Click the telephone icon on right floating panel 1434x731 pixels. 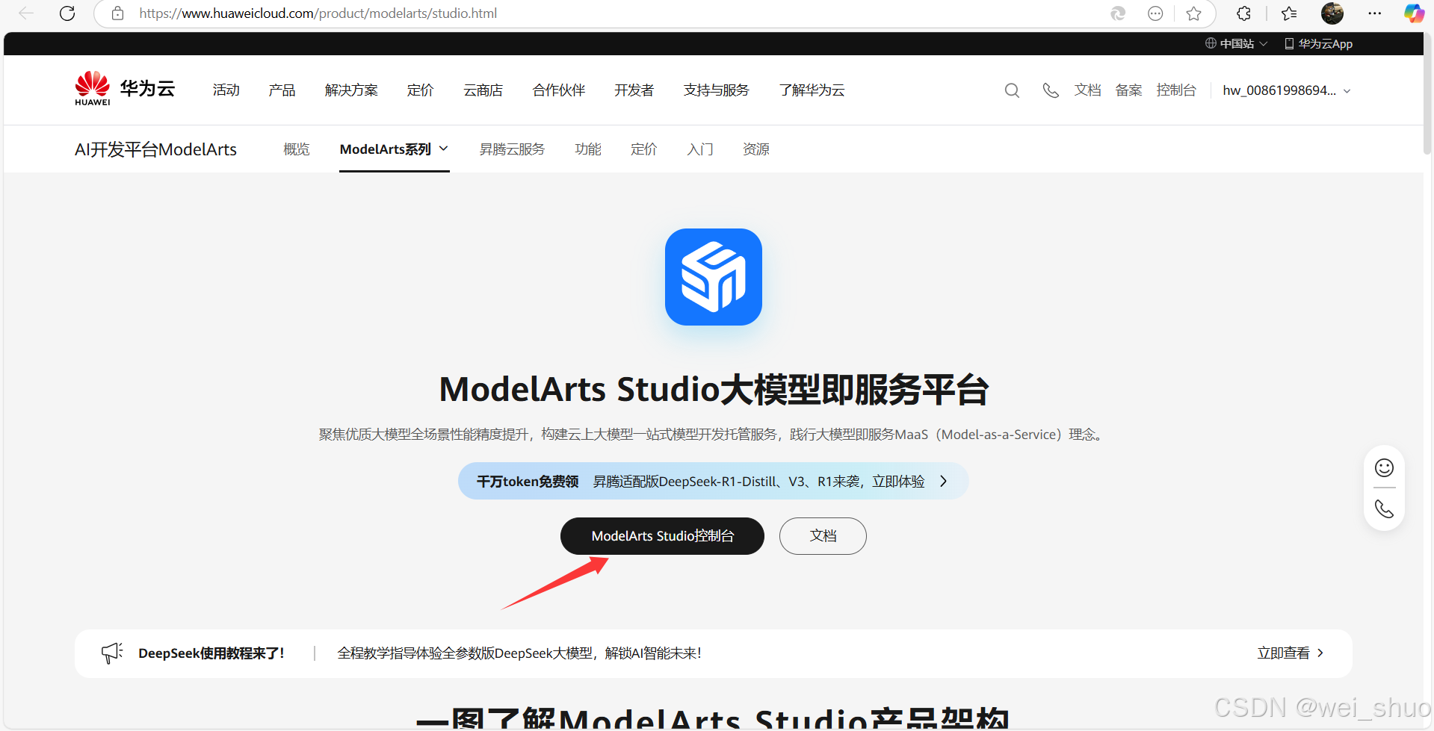coord(1383,508)
